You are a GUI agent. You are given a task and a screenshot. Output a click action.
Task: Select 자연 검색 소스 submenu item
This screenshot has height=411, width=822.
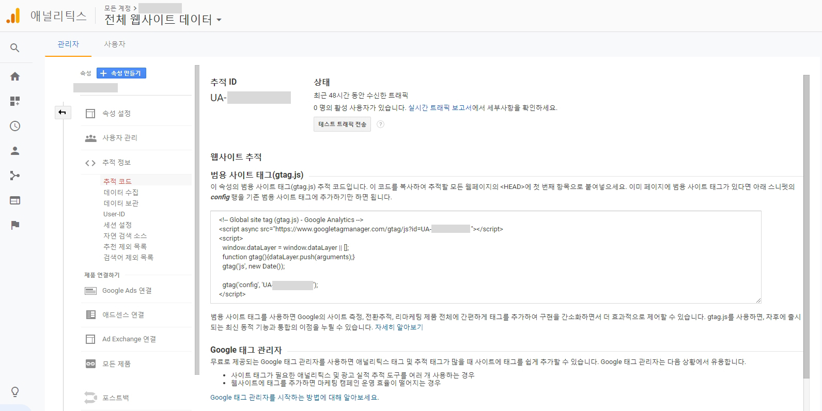125,235
